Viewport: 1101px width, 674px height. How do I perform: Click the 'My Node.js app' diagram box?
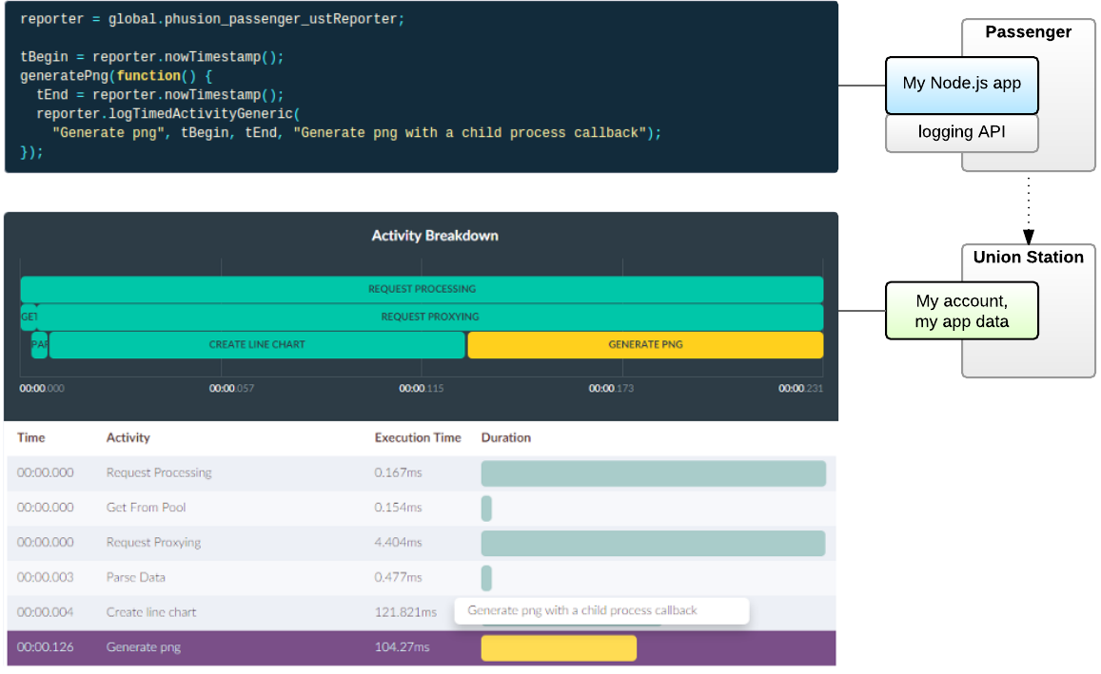[961, 86]
